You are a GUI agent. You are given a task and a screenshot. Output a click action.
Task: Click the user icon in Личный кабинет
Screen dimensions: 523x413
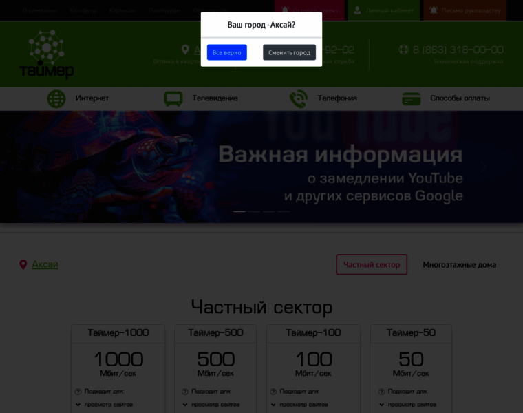coord(357,10)
